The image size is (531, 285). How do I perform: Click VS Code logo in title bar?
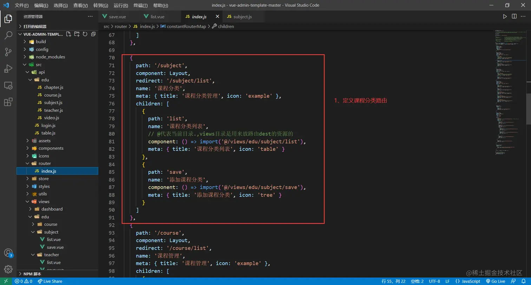(6, 5)
